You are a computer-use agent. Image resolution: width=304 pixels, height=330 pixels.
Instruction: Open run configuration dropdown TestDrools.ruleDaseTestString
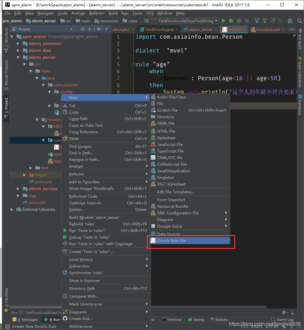185,21
